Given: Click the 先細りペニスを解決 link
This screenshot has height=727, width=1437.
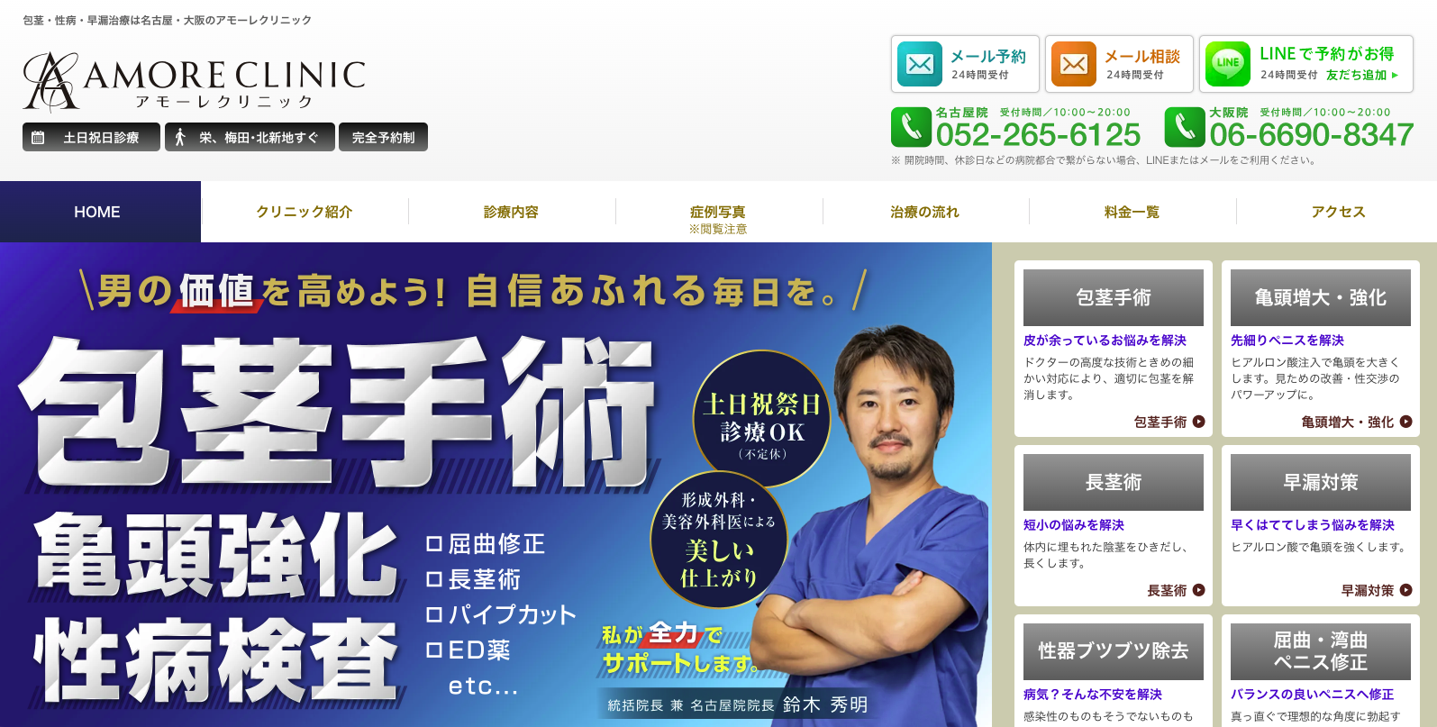Looking at the screenshot, I should (x=1287, y=341).
